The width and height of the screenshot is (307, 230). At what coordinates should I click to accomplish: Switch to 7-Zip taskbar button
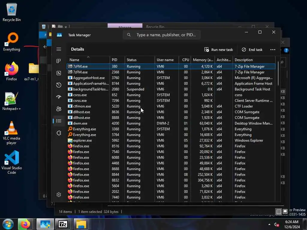point(63,224)
